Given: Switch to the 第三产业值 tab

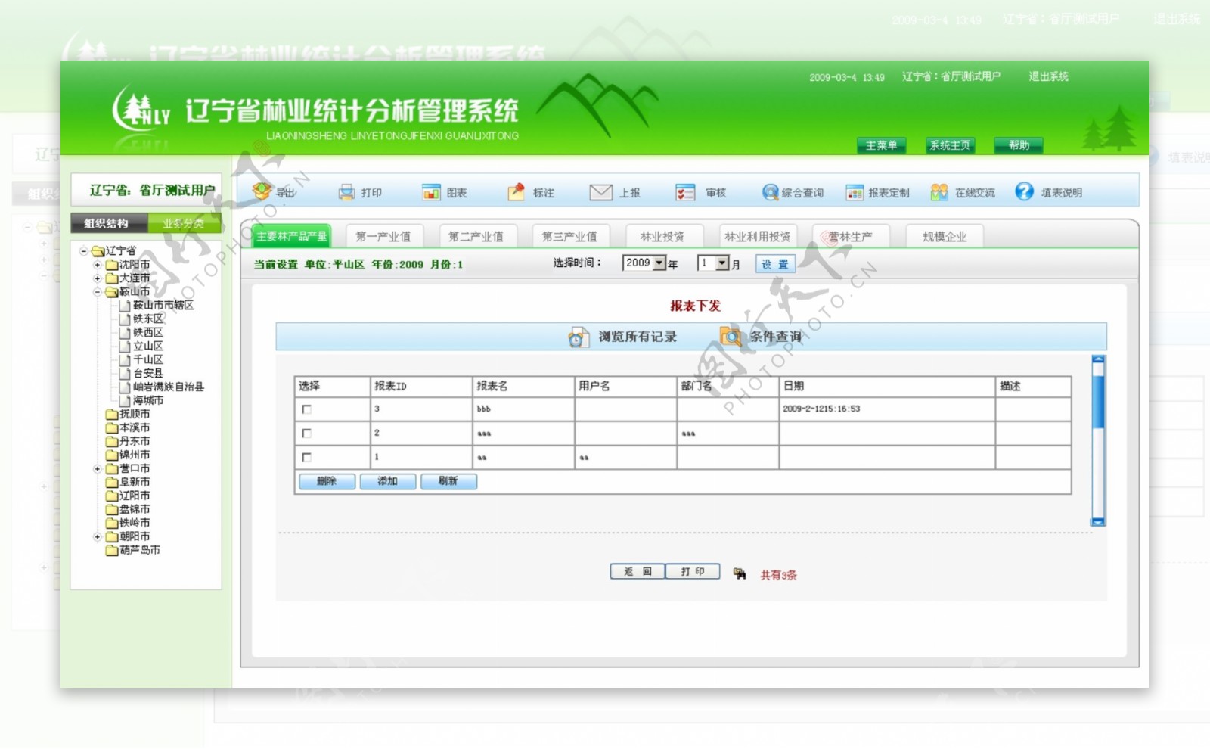Looking at the screenshot, I should pos(569,237).
